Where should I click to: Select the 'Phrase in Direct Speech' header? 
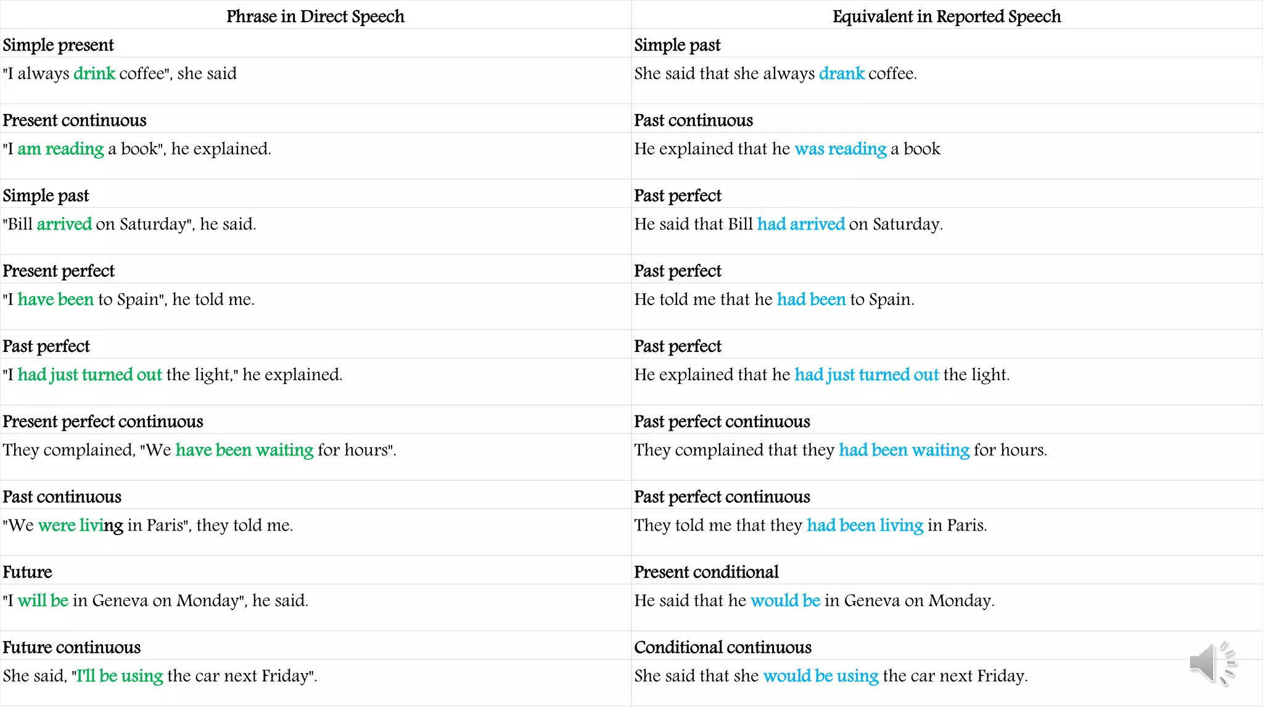coord(315,16)
